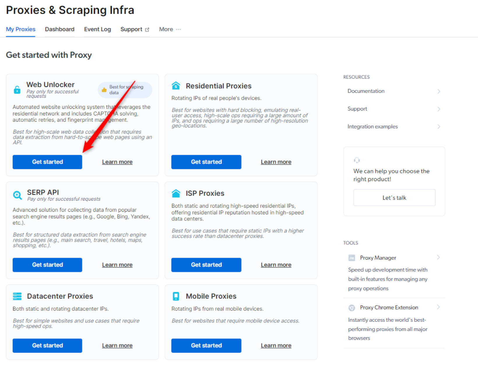
Task: Click the Datacenter Proxies server icon
Action: pos(17,296)
